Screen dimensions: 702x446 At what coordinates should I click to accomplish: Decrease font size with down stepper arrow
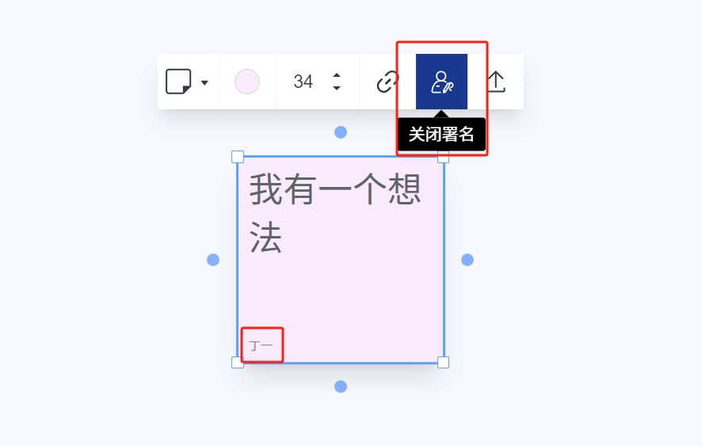[x=337, y=88]
